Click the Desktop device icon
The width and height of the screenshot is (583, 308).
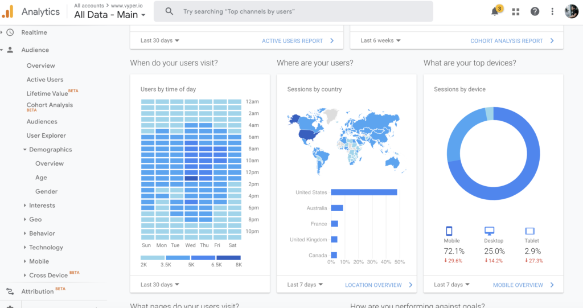489,231
